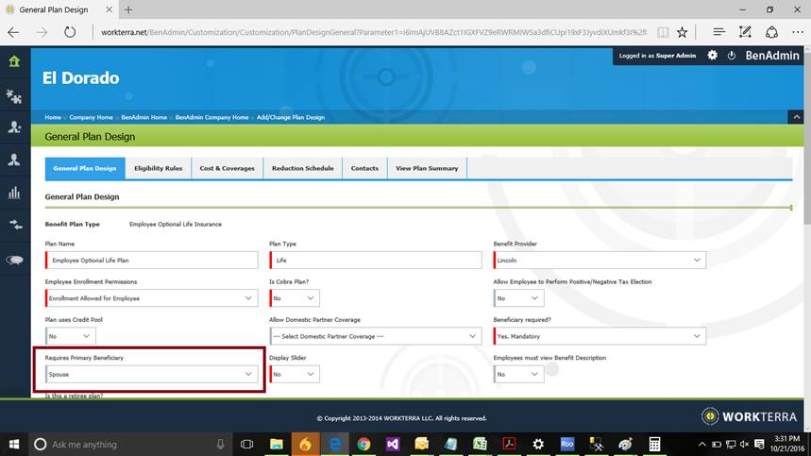Open the chat bubble sidebar icon
The image size is (811, 456).
pyautogui.click(x=14, y=260)
